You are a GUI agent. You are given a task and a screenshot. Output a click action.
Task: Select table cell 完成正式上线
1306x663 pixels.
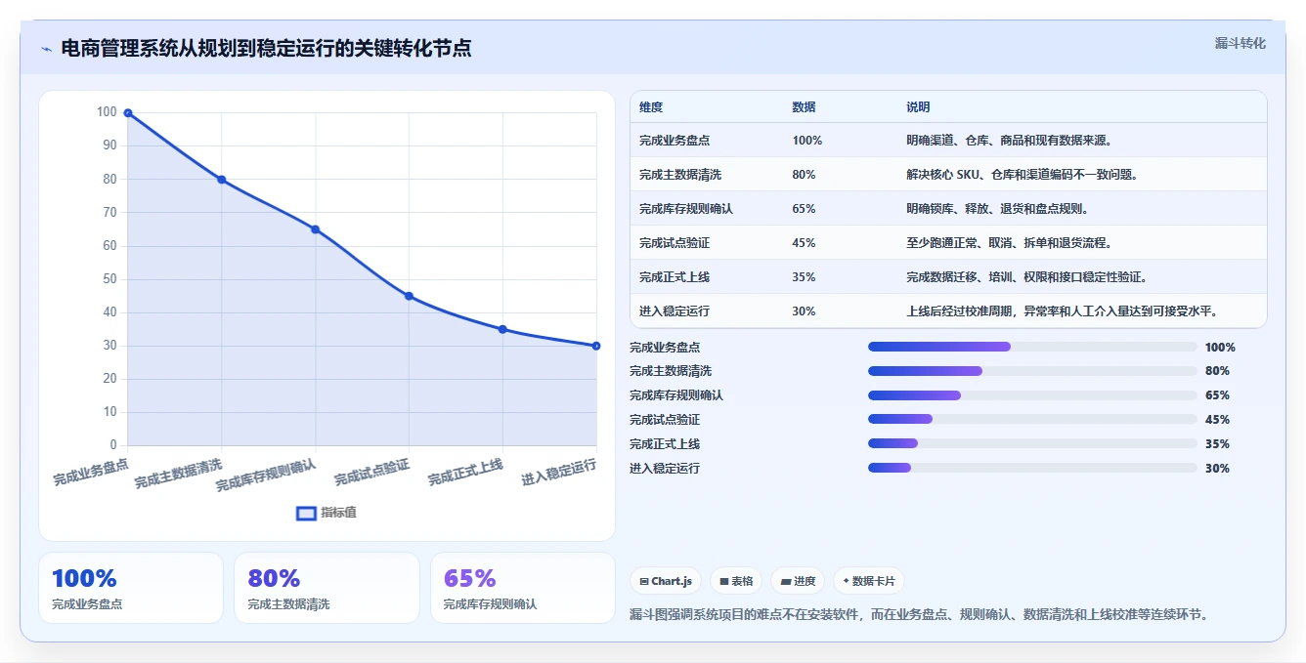click(675, 277)
